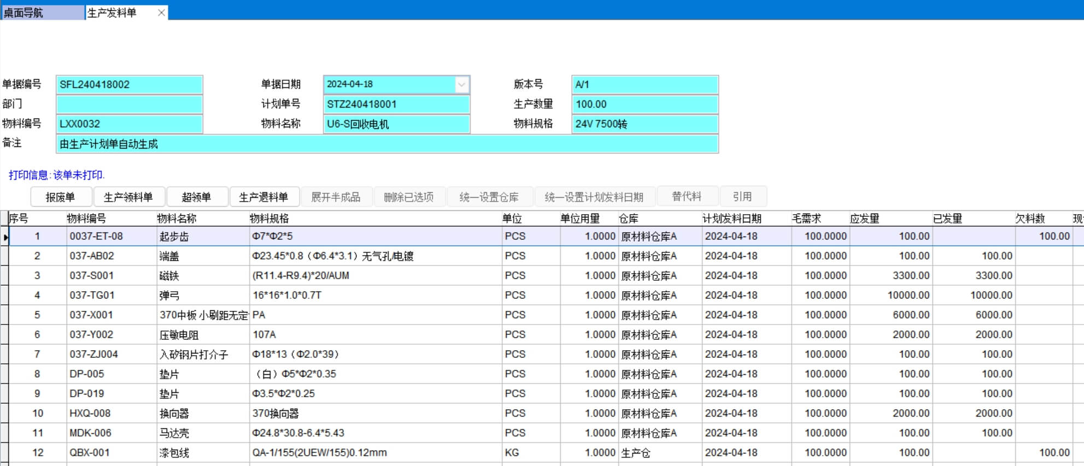Open the 生产领料单 button
1084x466 pixels.
click(x=128, y=197)
